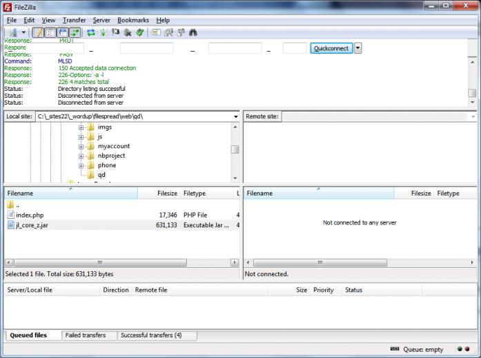Viewport: 481px width, 358px height.
Task: Click FileZilla title bar logo icon
Action: [x=8, y=7]
